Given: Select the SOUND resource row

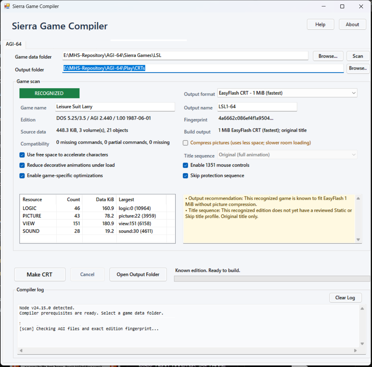Looking at the screenshot, I should coord(97,231).
